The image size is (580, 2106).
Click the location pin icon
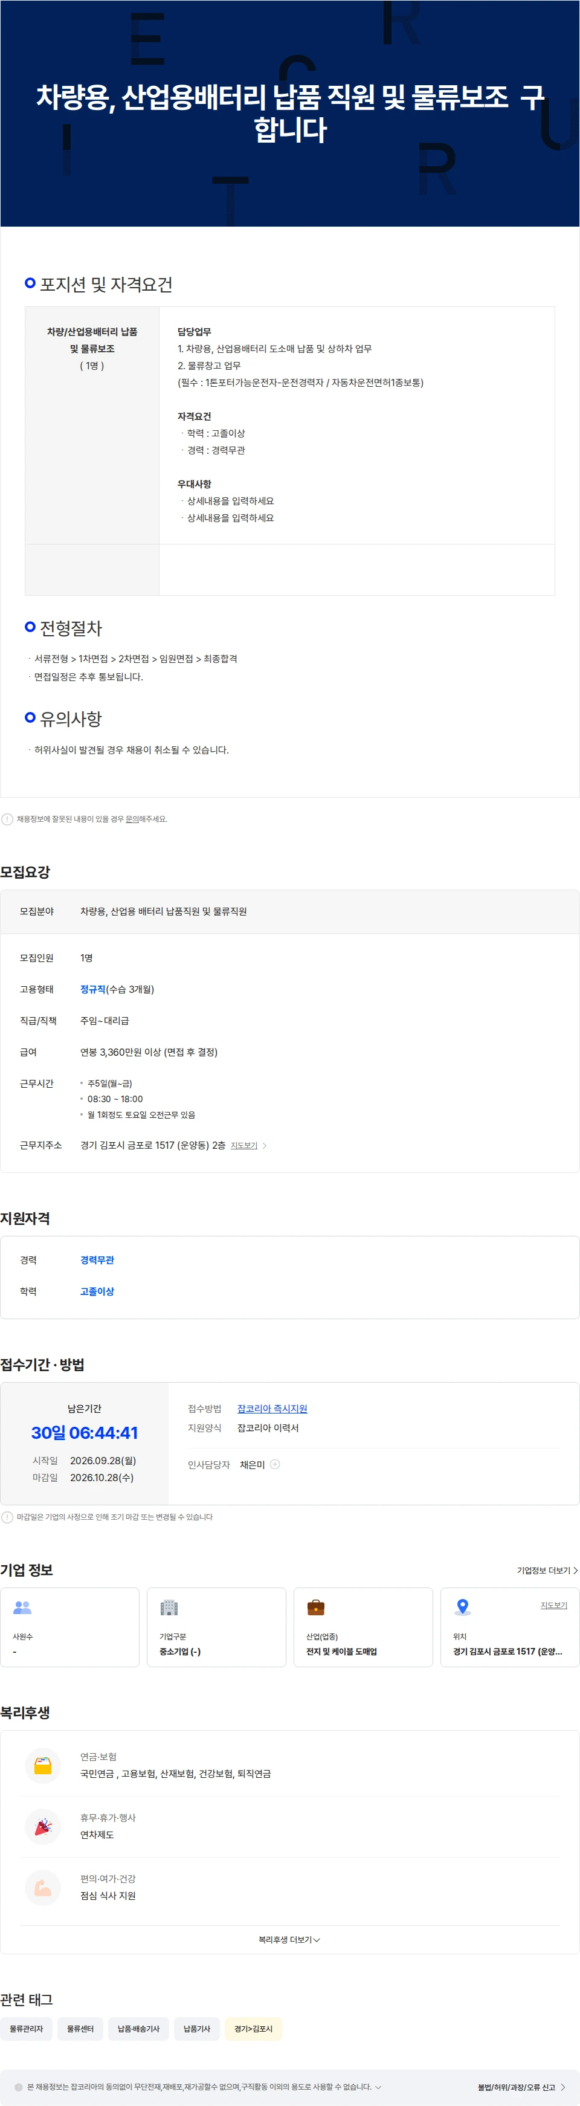462,1607
